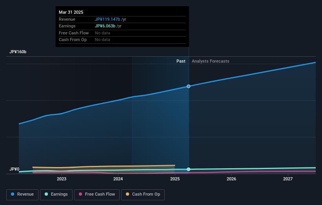This screenshot has height=205, width=322.
Task: Click the teal Earnings data point marker
Action: (189, 169)
